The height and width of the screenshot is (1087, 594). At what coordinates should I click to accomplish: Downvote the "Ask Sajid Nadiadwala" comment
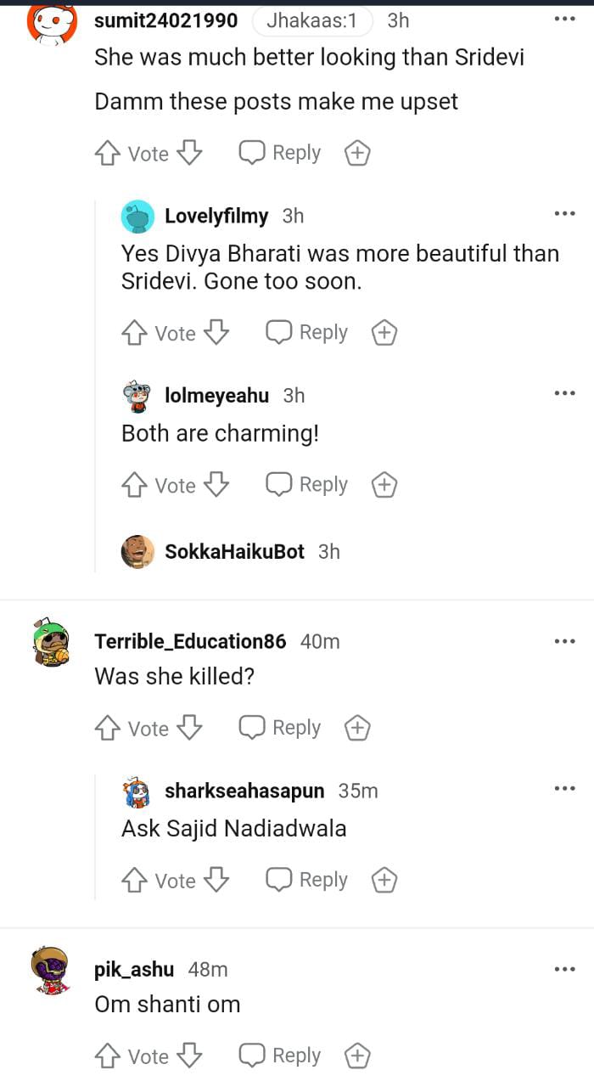coord(217,880)
